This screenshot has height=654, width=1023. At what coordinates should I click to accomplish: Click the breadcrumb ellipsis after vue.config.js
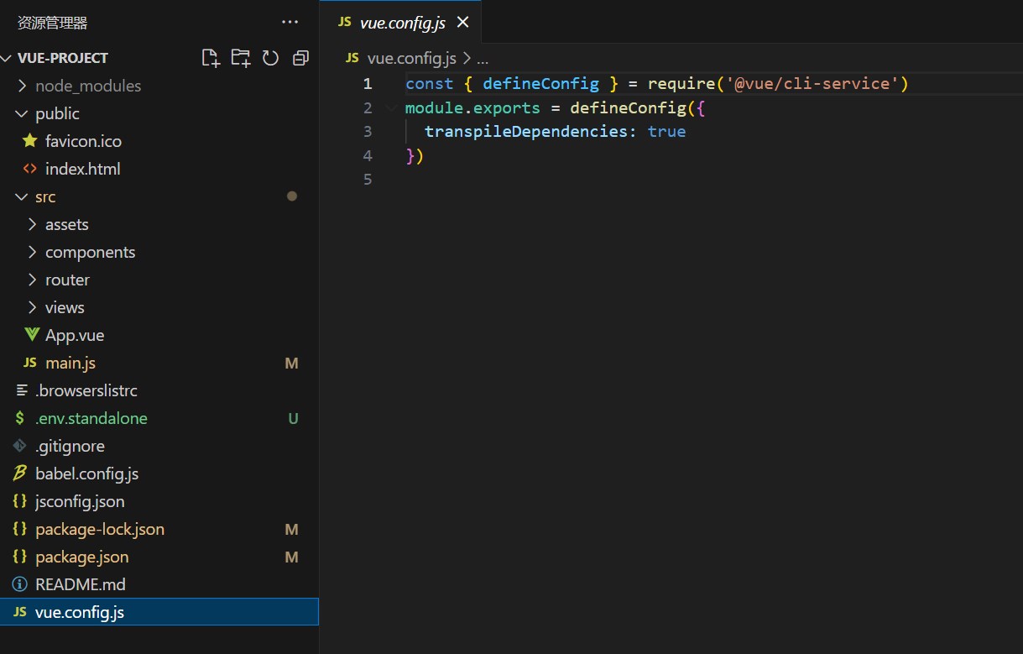click(482, 58)
